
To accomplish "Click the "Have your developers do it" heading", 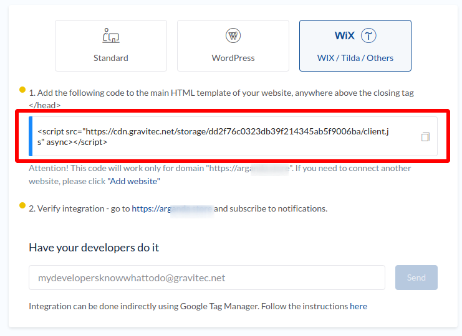I will [x=94, y=248].
